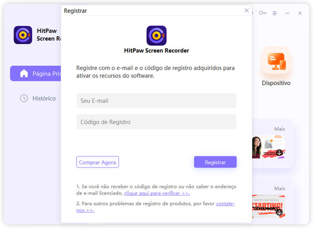This screenshot has width=313, height=228.
Task: Click the clock icon beside Histórico
Action: 24,98
